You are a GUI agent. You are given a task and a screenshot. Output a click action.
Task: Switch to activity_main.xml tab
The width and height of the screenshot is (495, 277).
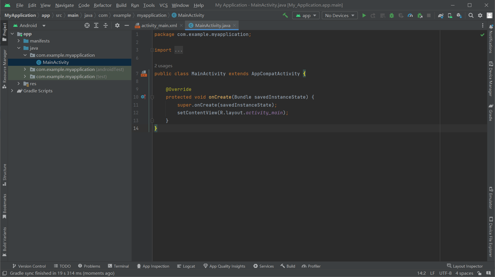pyautogui.click(x=159, y=25)
